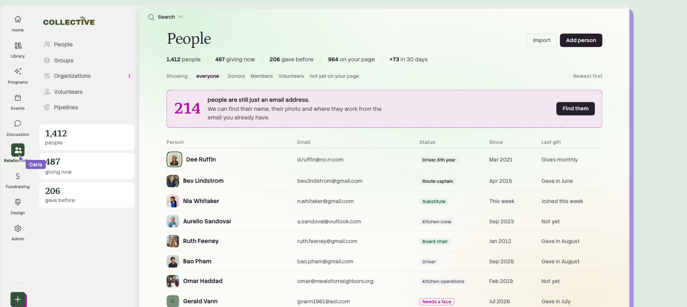Screen dimensions: 687x307
Task: Click the Collective logo
Action: point(69,21)
